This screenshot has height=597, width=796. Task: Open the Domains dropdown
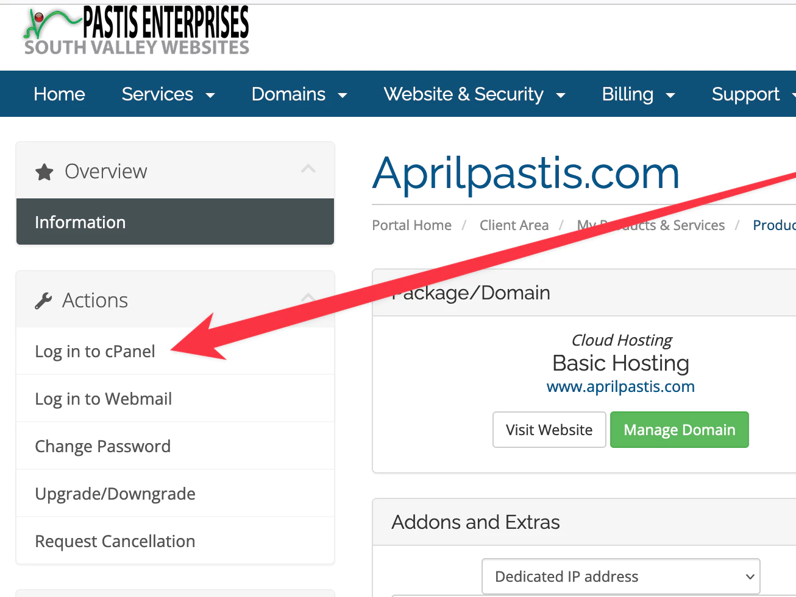(299, 94)
